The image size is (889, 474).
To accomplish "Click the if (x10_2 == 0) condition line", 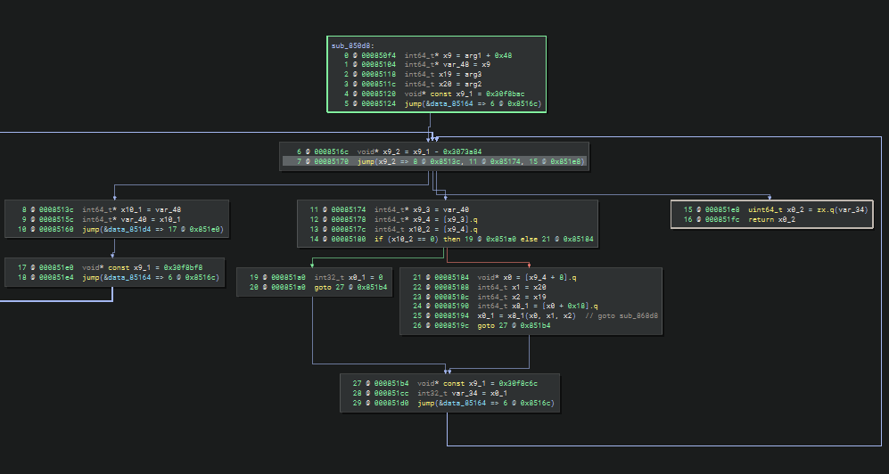I will [x=419, y=240].
